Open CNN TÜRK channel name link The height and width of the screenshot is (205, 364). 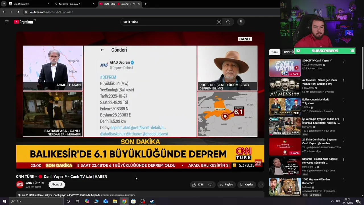coord(33,183)
